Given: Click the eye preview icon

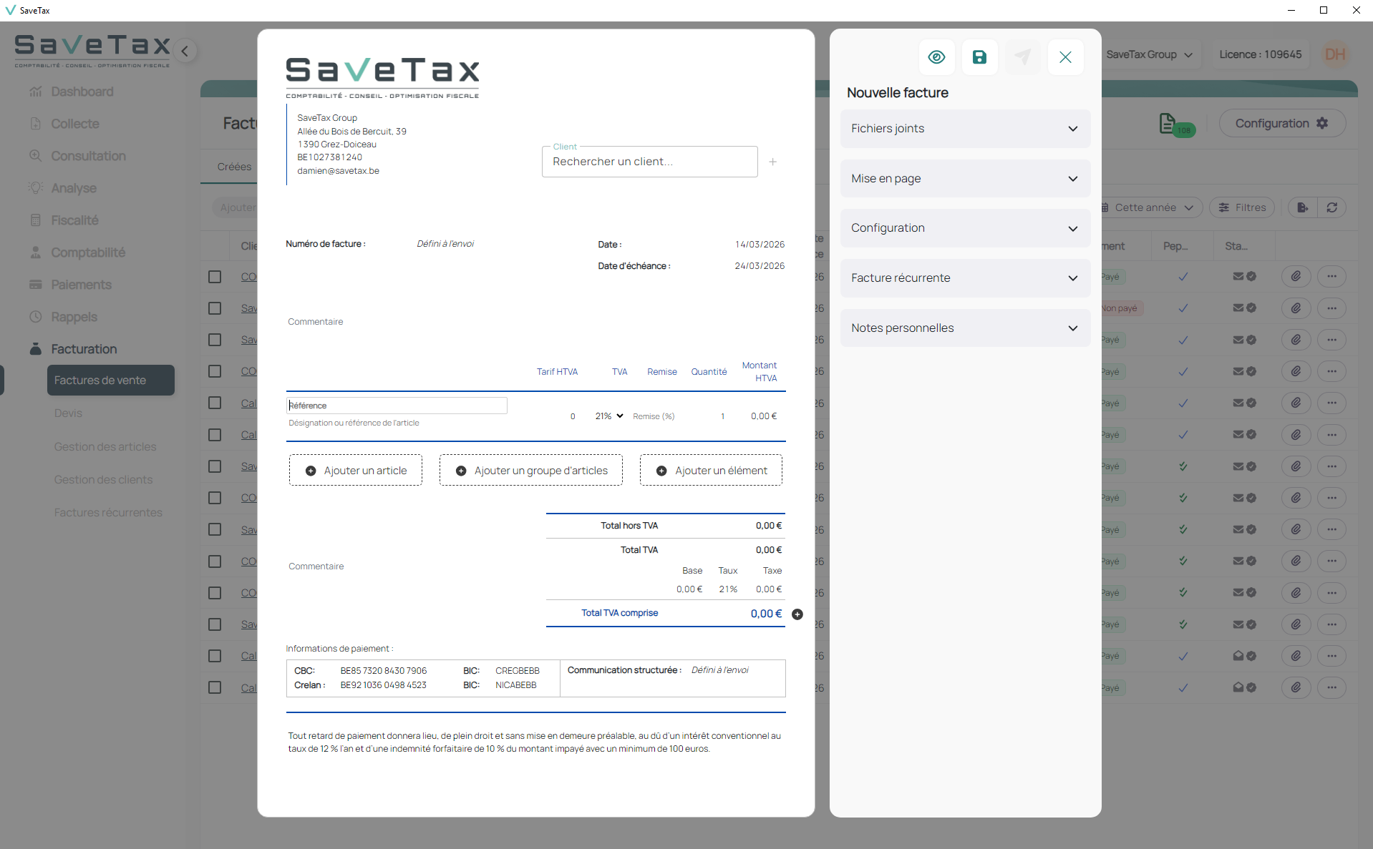Looking at the screenshot, I should (x=936, y=57).
